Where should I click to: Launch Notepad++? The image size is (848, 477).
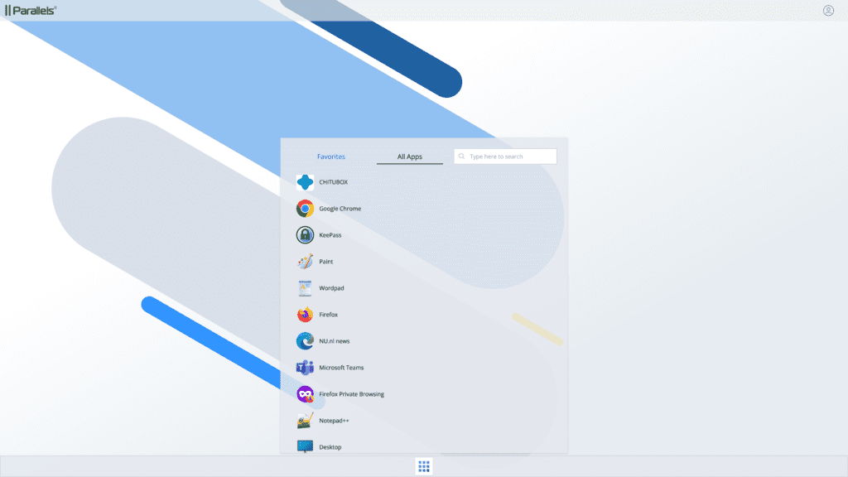pyautogui.click(x=336, y=420)
